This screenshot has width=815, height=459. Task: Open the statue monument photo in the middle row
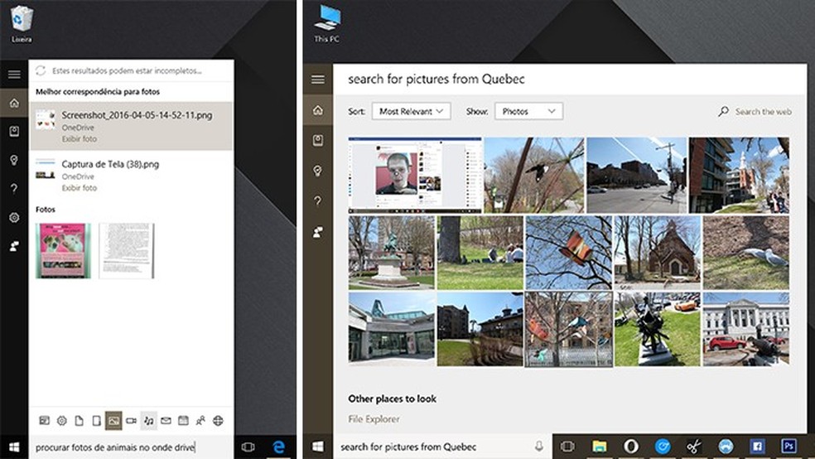pyautogui.click(x=392, y=253)
